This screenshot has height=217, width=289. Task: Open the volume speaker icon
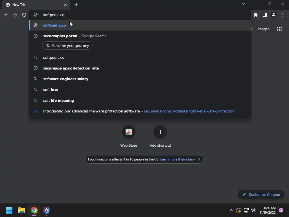[x=253, y=210]
